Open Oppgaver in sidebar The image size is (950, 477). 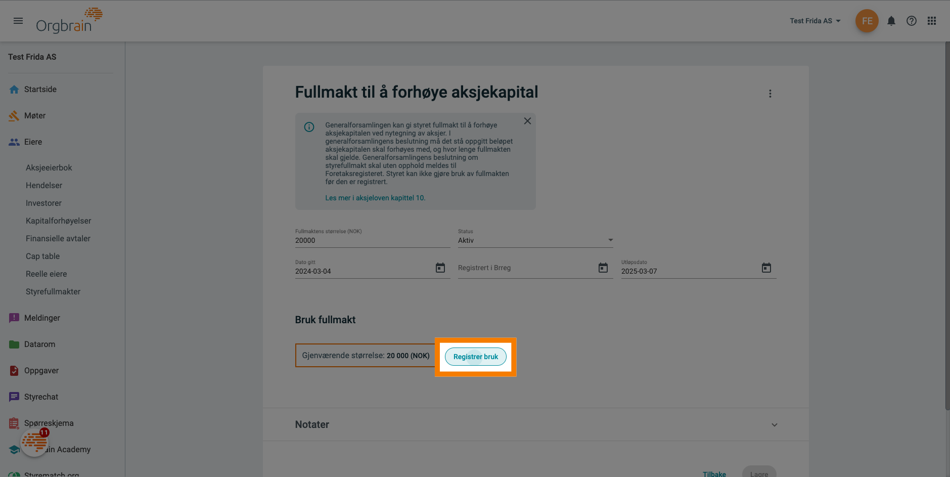[41, 370]
